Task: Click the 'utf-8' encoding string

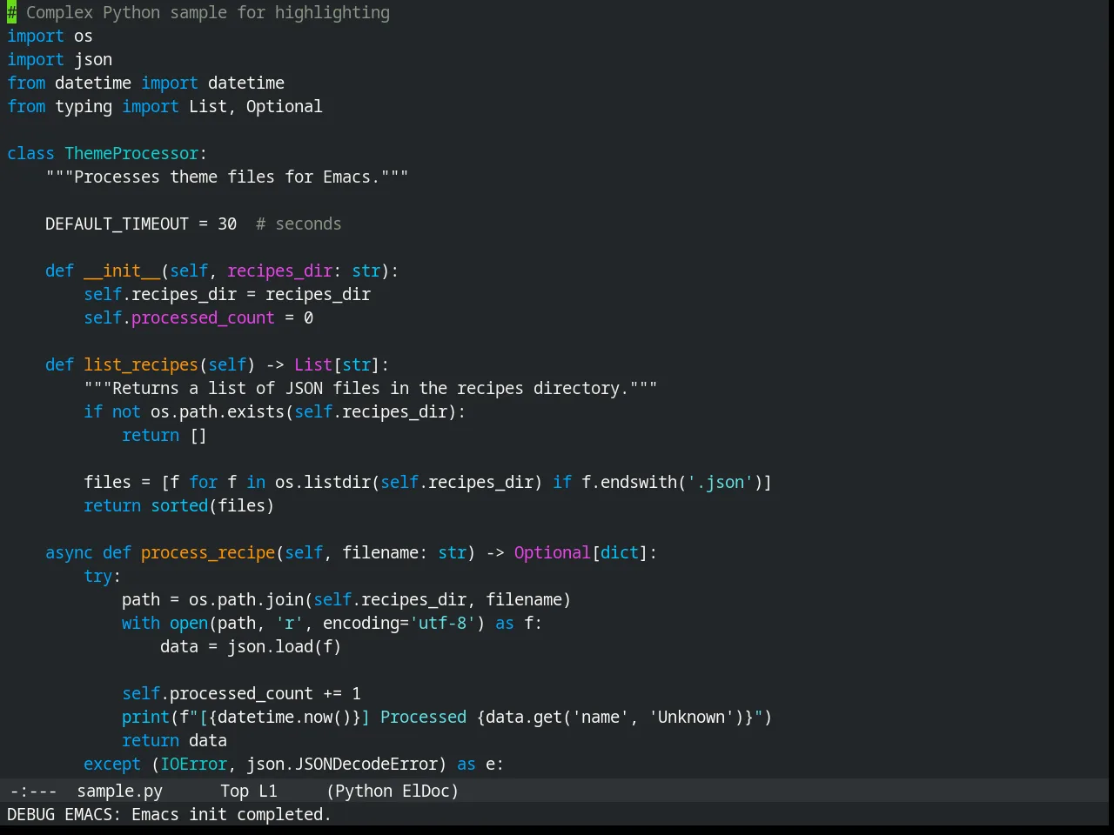Action: pos(443,623)
